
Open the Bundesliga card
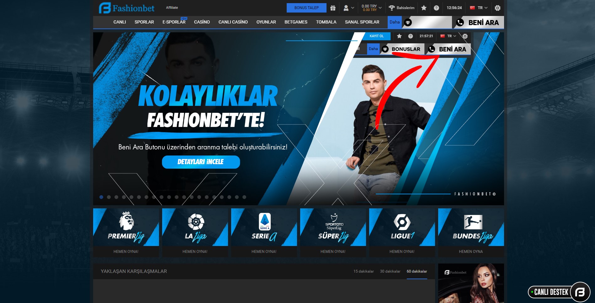[x=471, y=227]
